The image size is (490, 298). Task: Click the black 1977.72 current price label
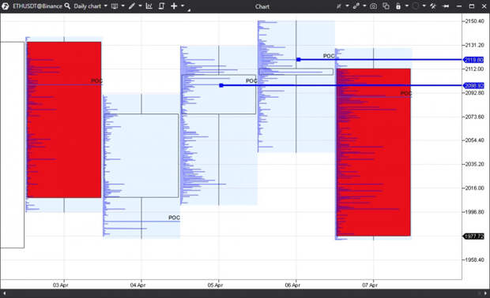click(473, 237)
